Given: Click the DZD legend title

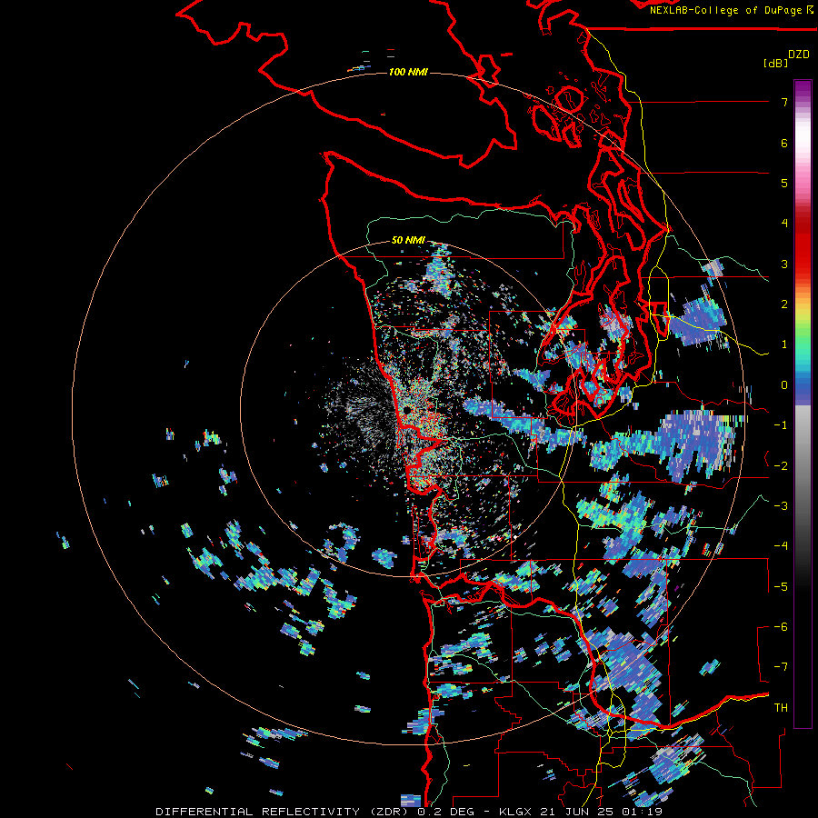Looking at the screenshot, I should click(x=798, y=55).
